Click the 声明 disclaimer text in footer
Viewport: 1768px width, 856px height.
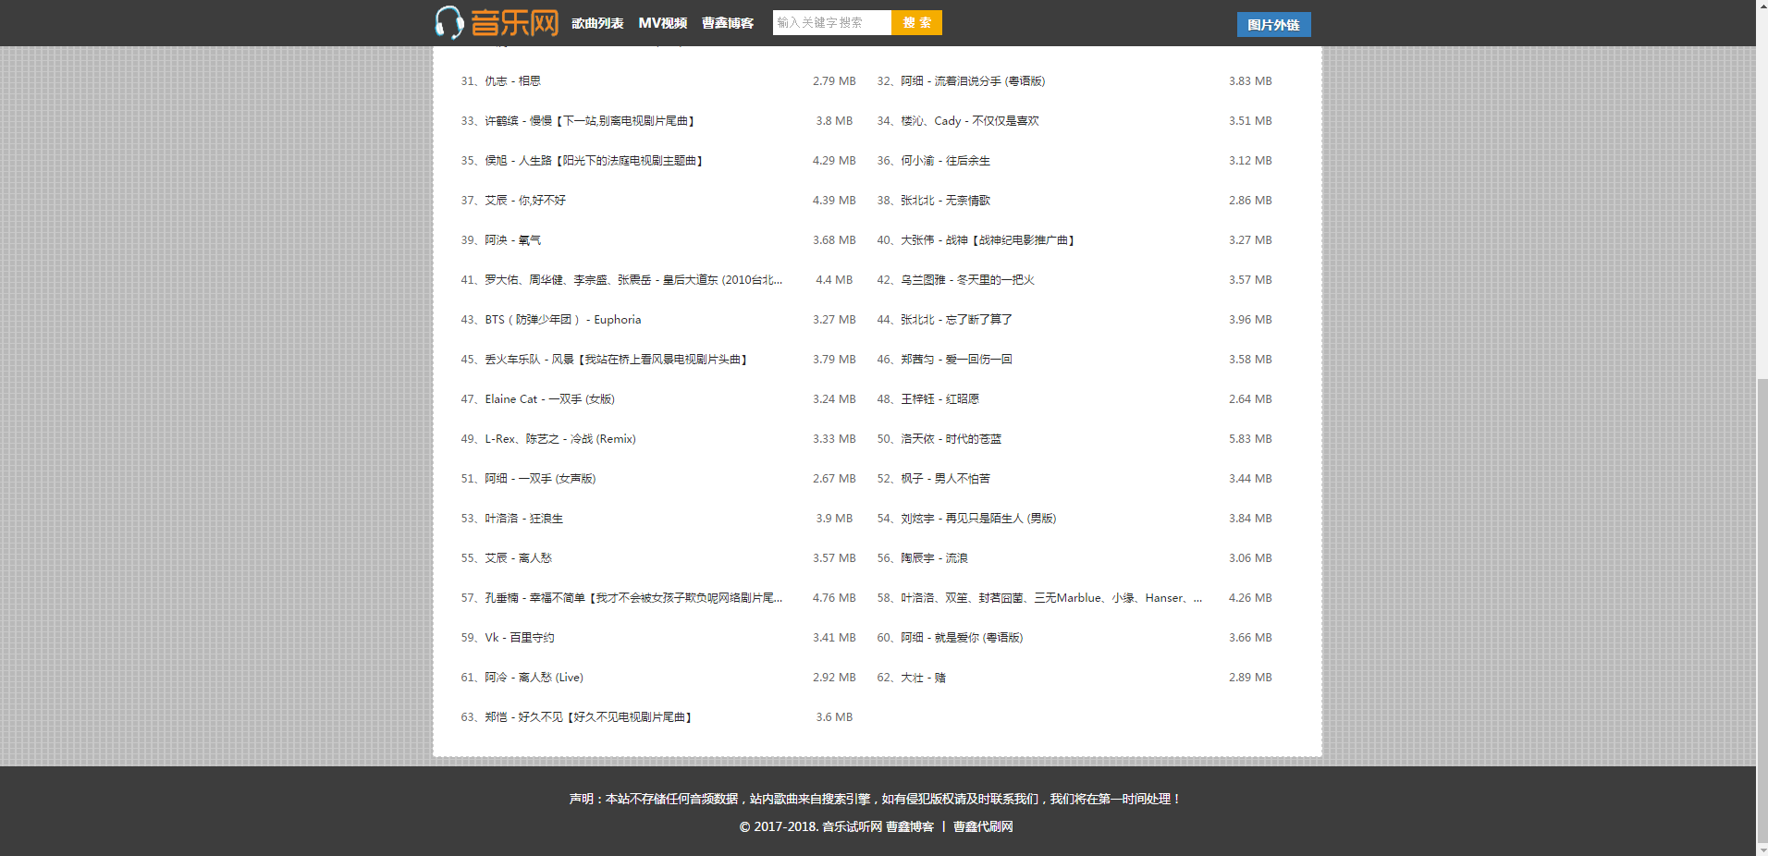coord(876,799)
